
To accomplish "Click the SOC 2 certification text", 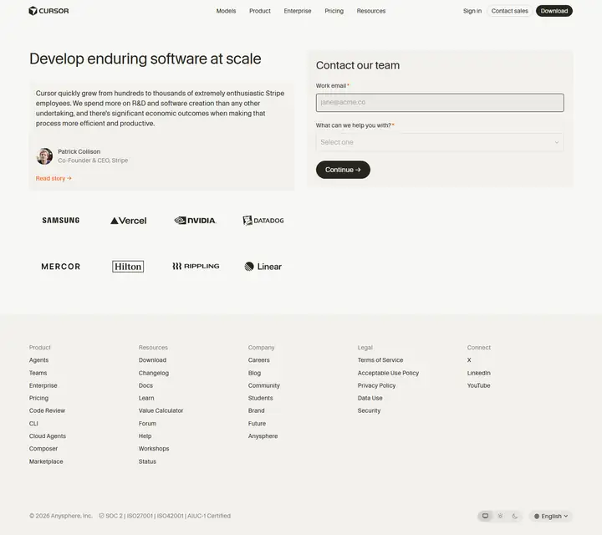I will (x=114, y=516).
